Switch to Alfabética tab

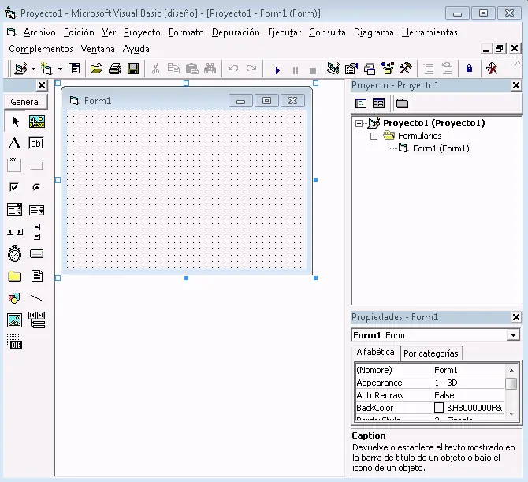click(375, 352)
